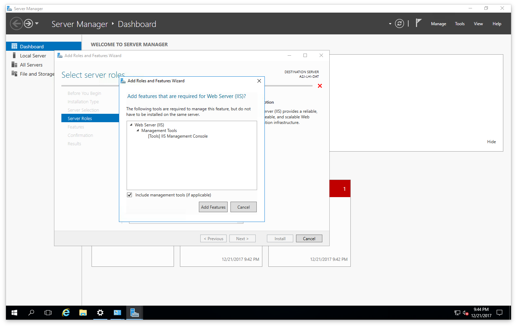This screenshot has height=327, width=517.
Task: Click All Servers label in sidebar
Action: point(31,65)
